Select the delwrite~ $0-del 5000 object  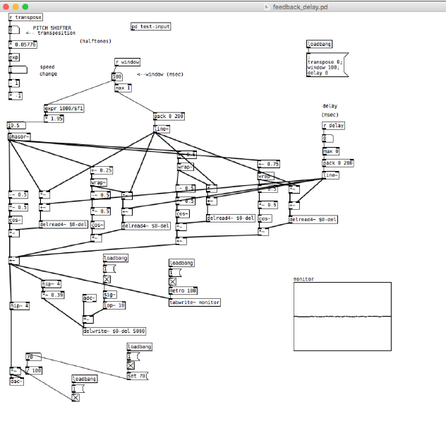[114, 331]
